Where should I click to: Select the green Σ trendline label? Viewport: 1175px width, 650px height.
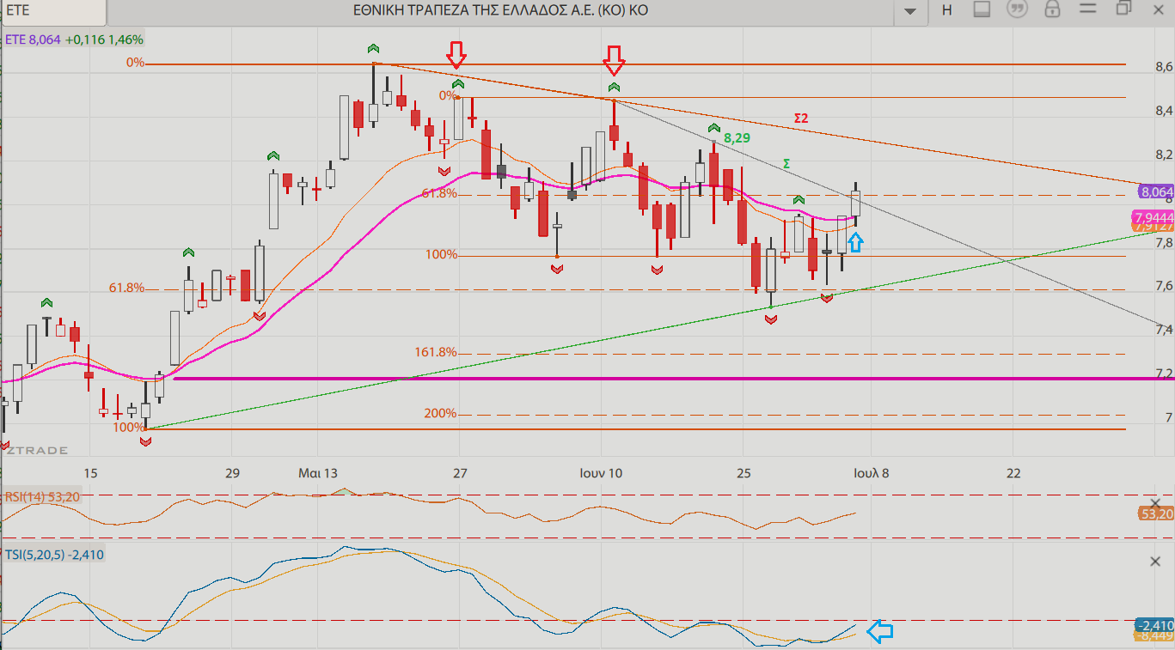[786, 163]
